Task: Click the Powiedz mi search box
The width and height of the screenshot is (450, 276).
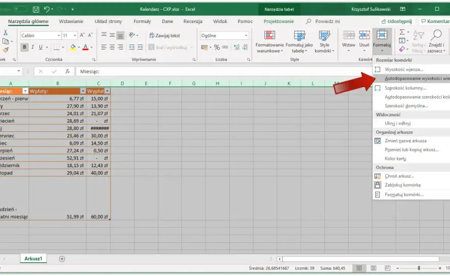Action: [x=323, y=21]
